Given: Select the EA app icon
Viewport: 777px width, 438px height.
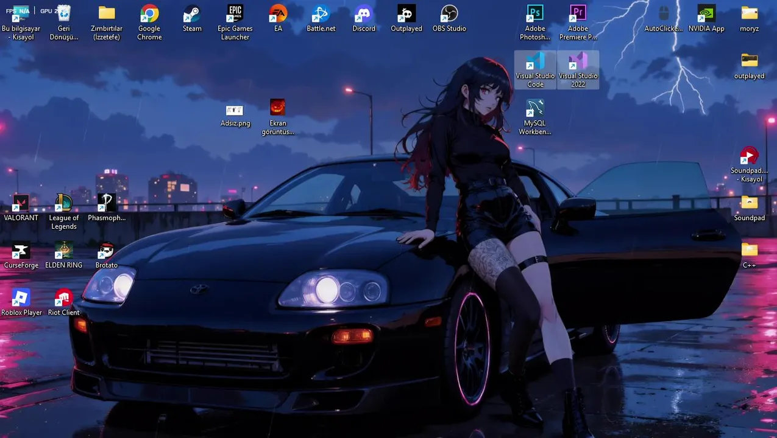Looking at the screenshot, I should pyautogui.click(x=278, y=18).
